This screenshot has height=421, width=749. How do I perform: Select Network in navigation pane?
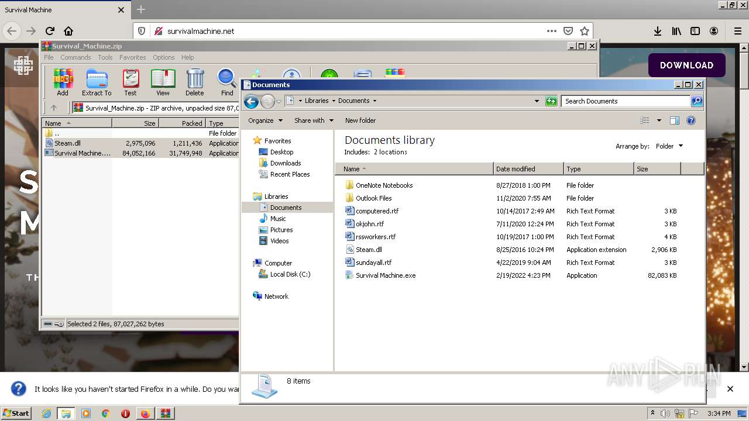[276, 296]
